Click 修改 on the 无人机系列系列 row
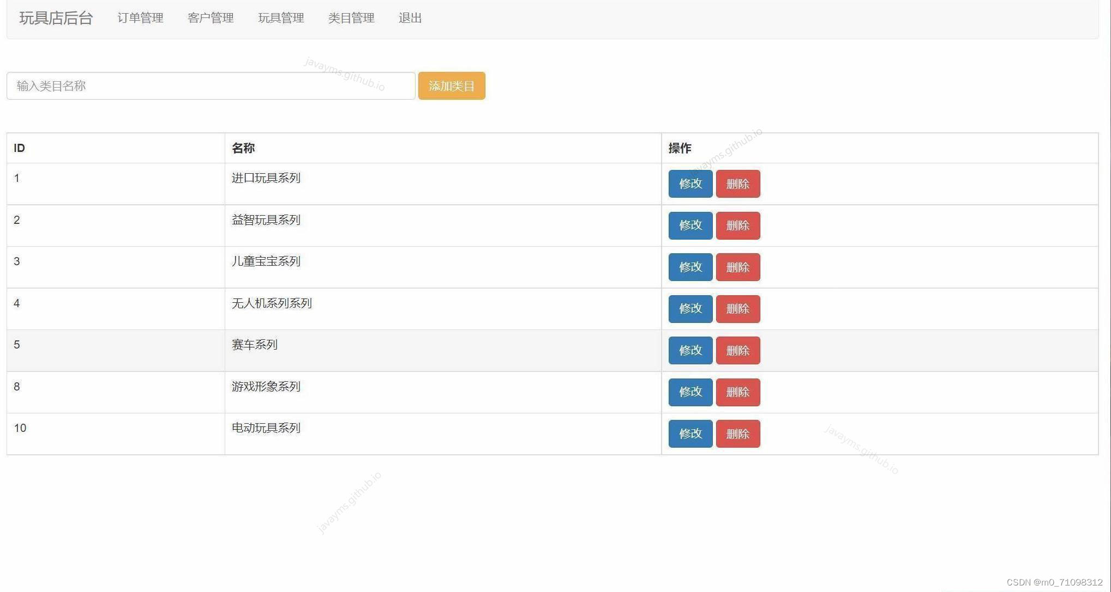Viewport: 1111px width, 592px height. (x=690, y=309)
